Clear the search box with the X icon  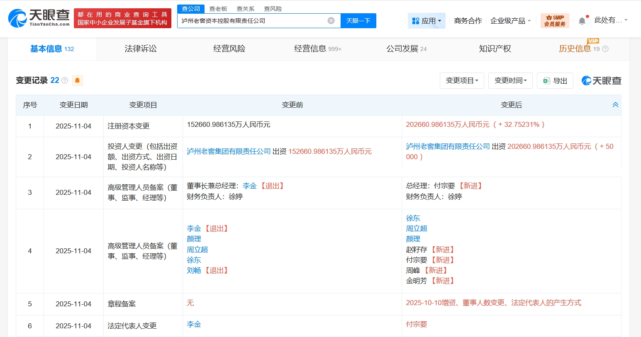pyautogui.click(x=331, y=21)
